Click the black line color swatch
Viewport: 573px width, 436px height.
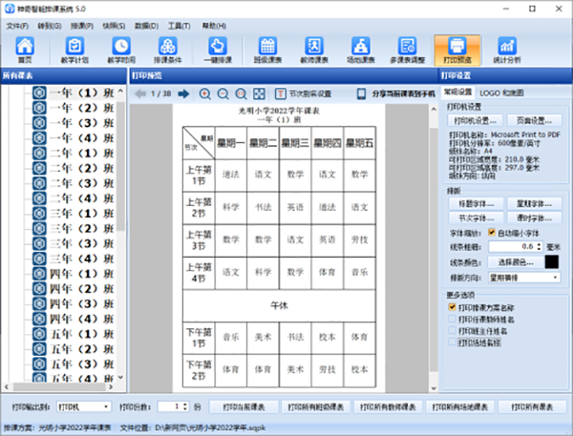tap(552, 260)
